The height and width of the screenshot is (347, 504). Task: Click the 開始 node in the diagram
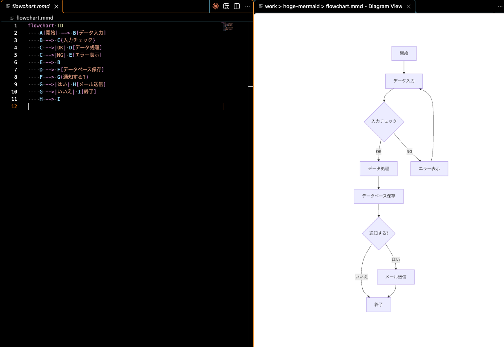404,53
